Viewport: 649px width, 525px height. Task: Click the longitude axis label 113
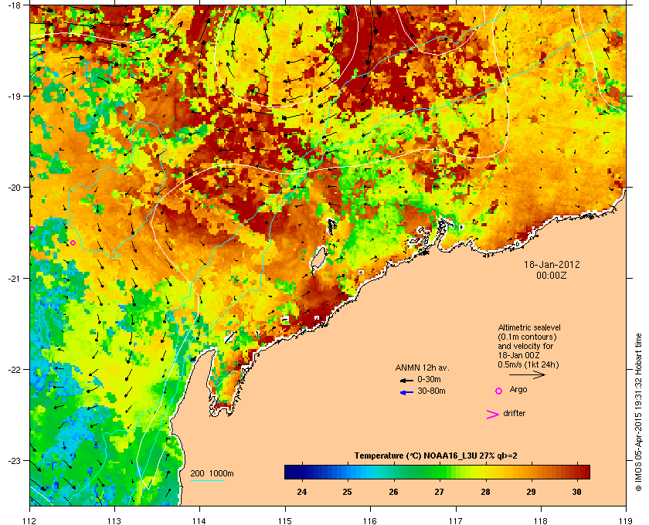click(x=114, y=521)
